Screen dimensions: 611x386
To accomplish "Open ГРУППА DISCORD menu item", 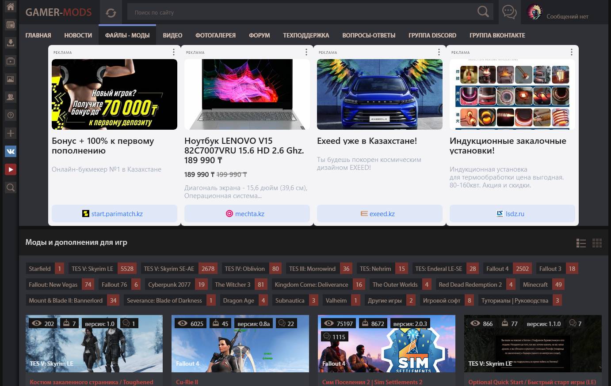I will (432, 35).
